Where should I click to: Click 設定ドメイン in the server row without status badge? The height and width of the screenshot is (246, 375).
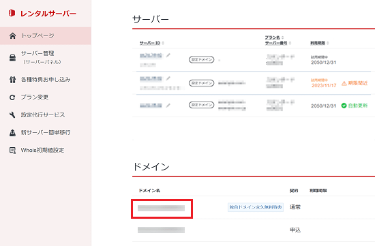[202, 59]
